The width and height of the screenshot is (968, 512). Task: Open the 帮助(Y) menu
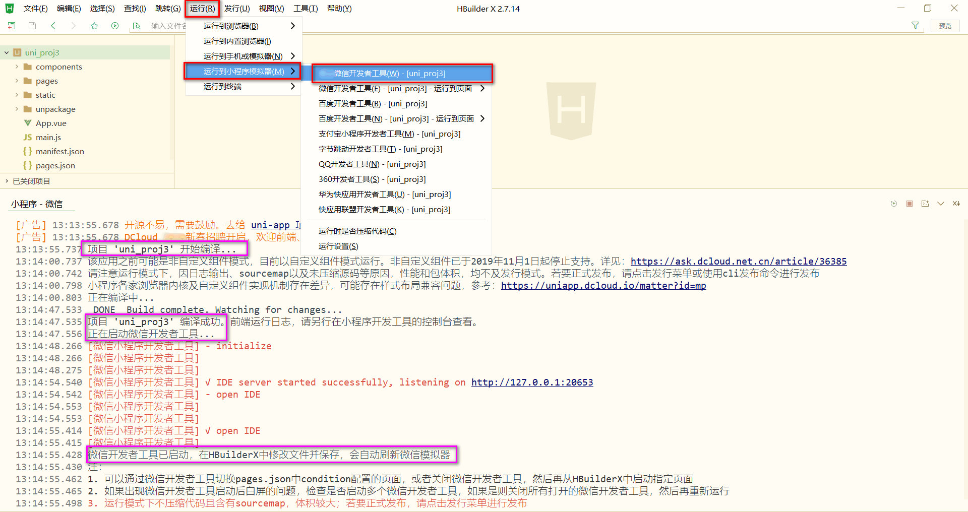pos(339,9)
